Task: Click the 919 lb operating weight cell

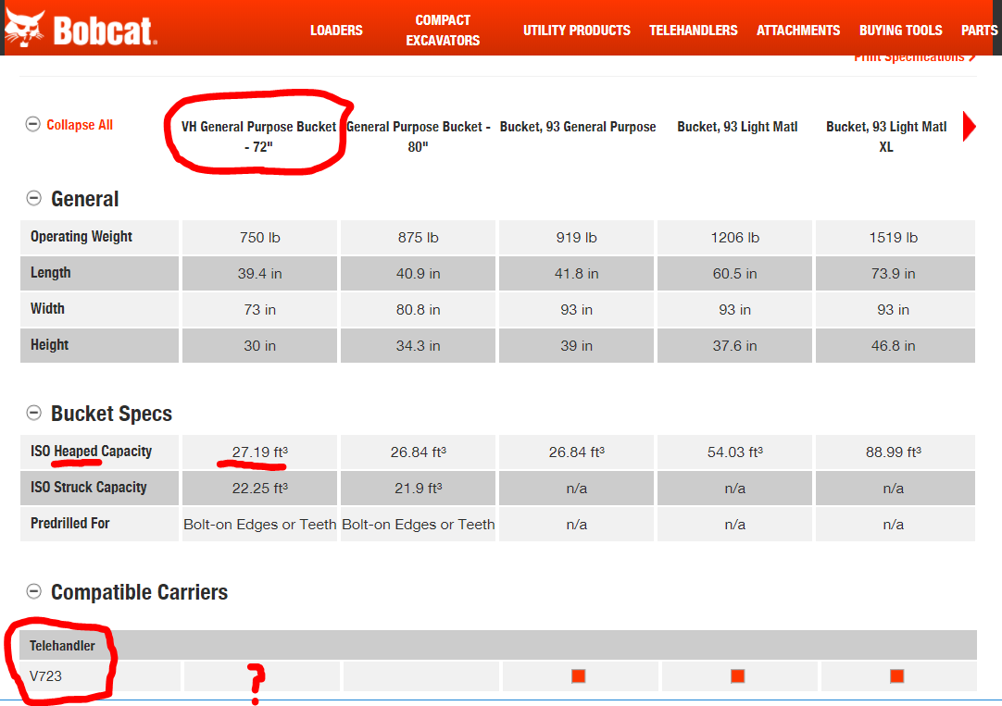Action: pyautogui.click(x=576, y=238)
